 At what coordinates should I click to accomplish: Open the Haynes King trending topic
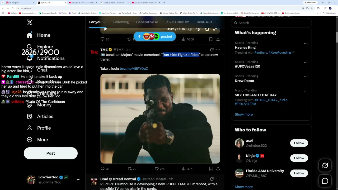point(245,47)
